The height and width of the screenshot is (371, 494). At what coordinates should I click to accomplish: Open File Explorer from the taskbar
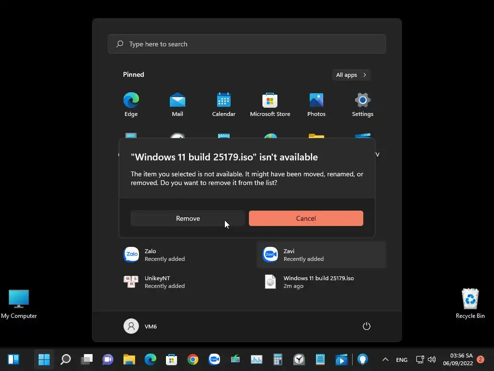pos(129,359)
